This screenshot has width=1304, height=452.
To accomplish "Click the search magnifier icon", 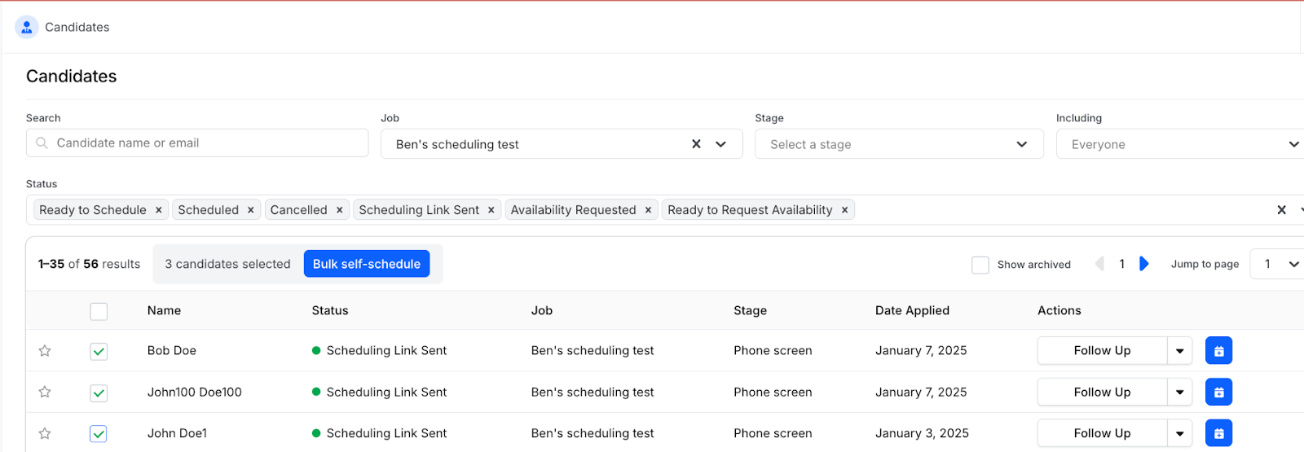I will (x=42, y=143).
